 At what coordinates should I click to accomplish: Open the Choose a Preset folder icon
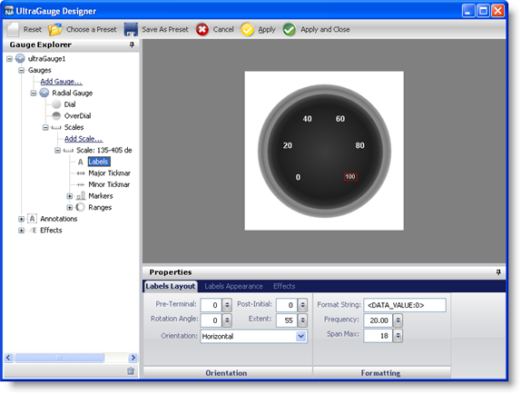coord(54,29)
